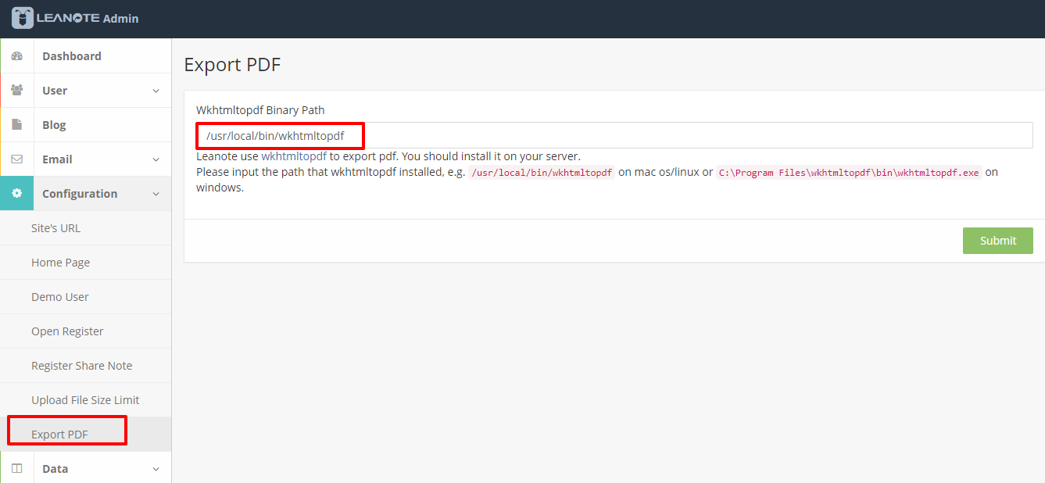Image resolution: width=1045 pixels, height=483 pixels.
Task: Click the Blog document icon
Action: (x=17, y=125)
